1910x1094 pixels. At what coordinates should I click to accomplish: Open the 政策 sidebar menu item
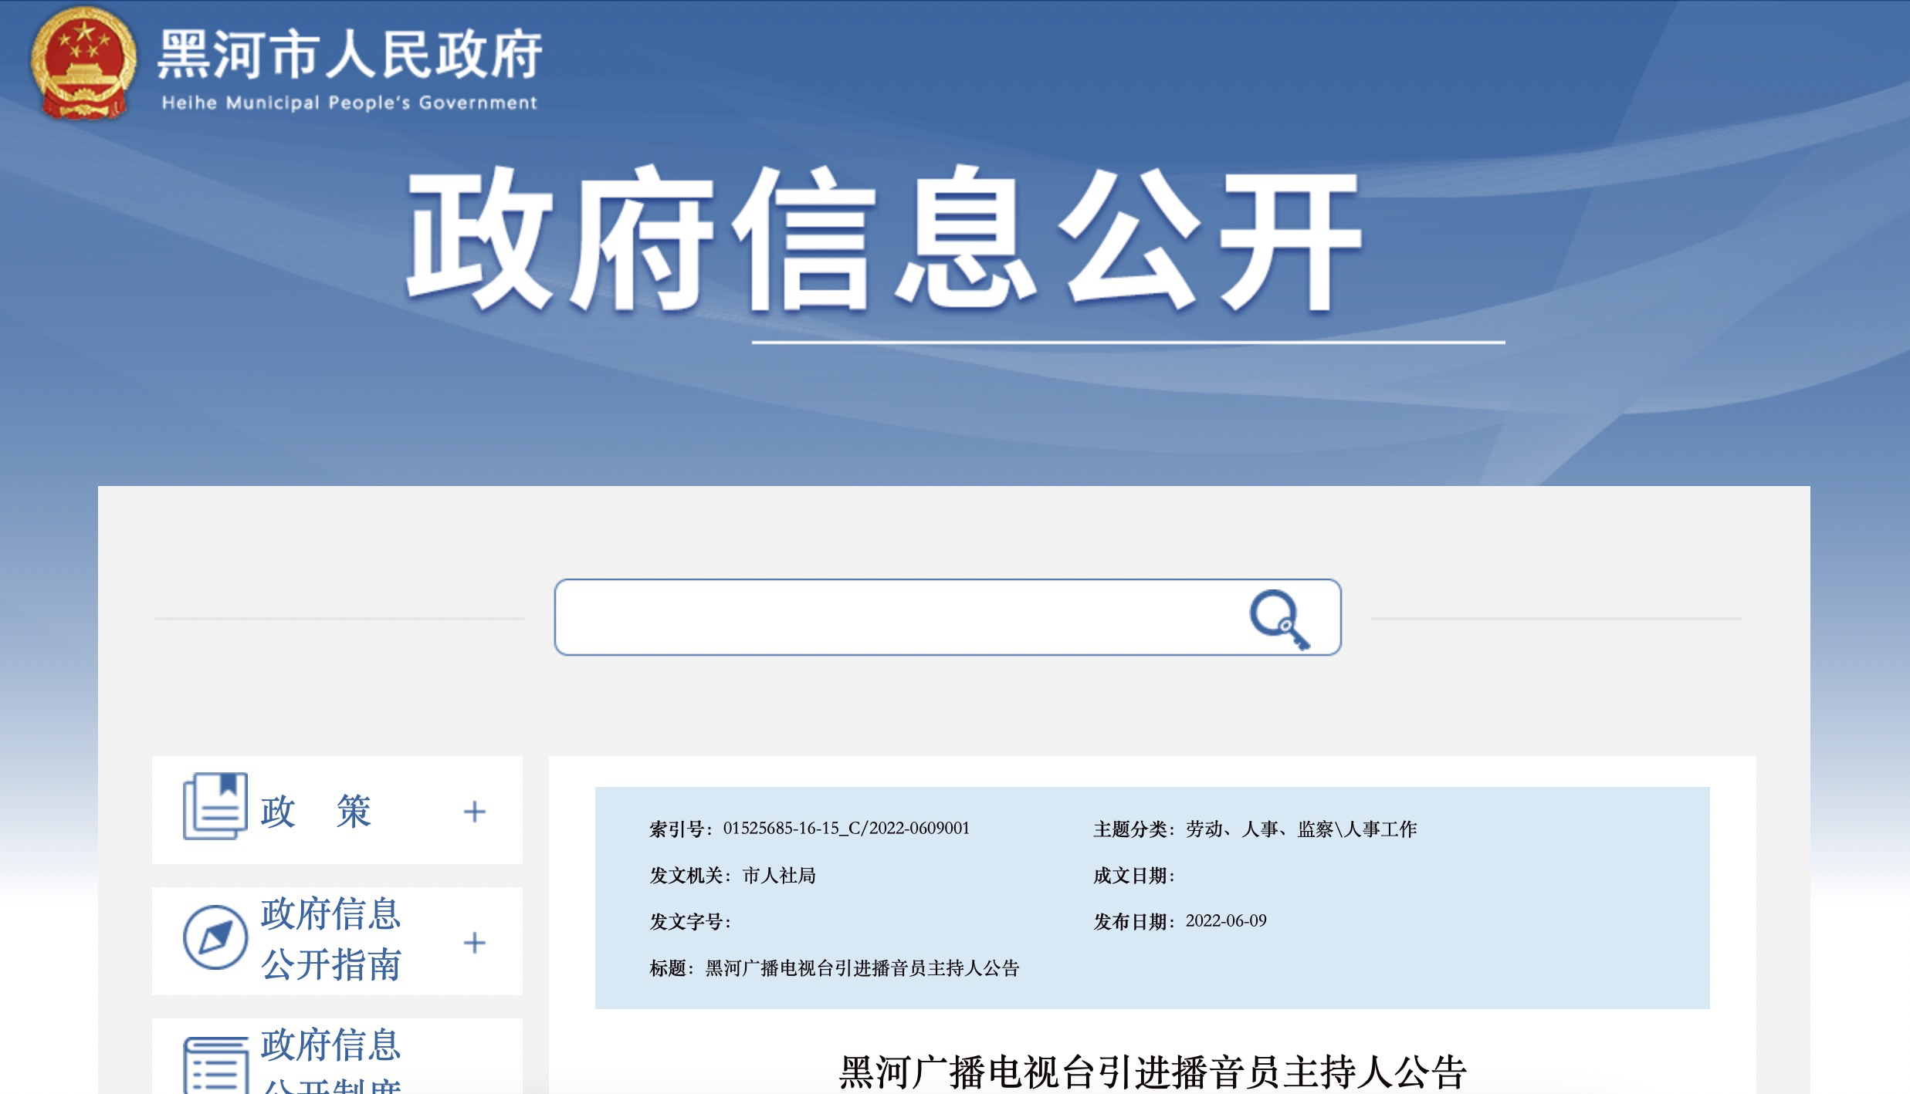tap(316, 811)
